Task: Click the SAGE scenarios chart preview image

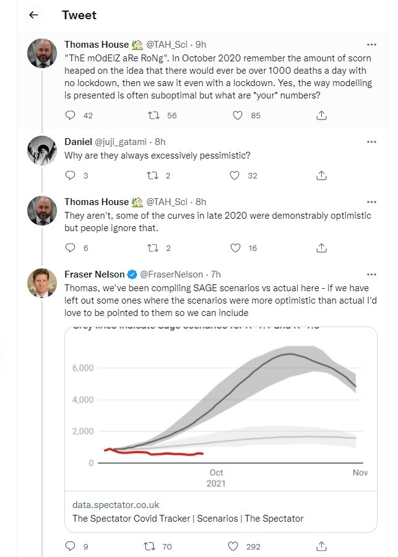Action: 220,410
